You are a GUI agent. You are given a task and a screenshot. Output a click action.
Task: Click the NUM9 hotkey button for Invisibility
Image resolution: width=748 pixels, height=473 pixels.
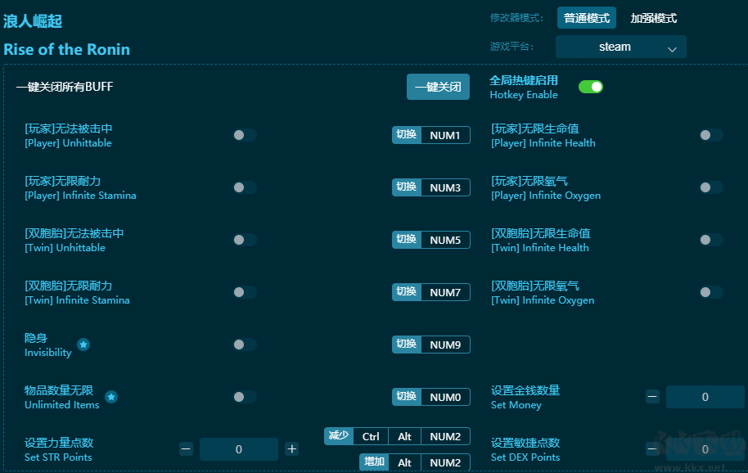[431, 345]
